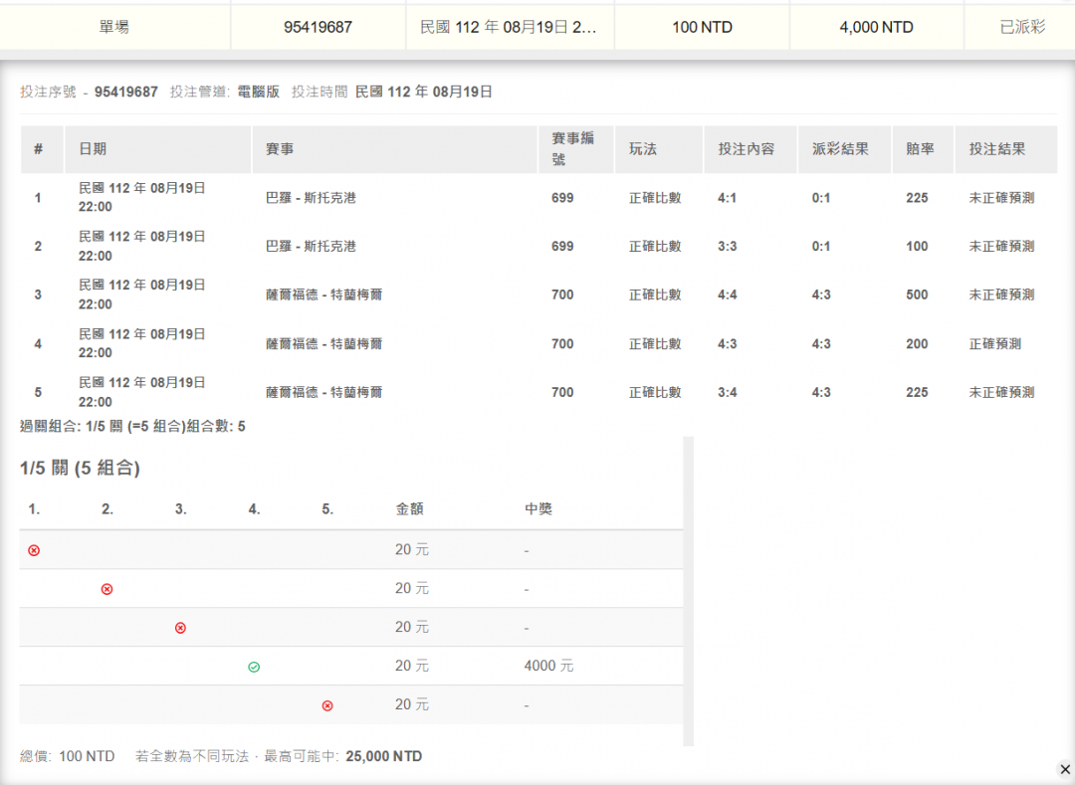Select the 單場 cell in top summary row

(114, 28)
